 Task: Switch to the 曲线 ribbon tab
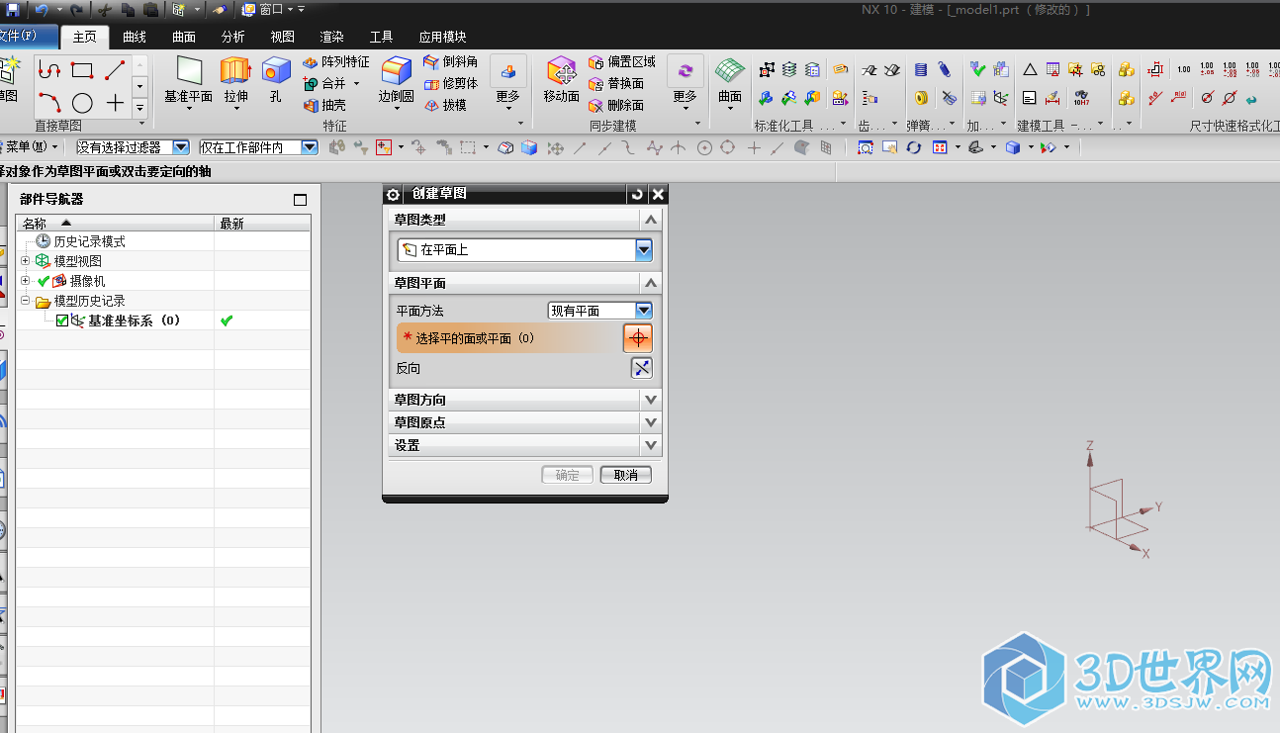(x=135, y=37)
